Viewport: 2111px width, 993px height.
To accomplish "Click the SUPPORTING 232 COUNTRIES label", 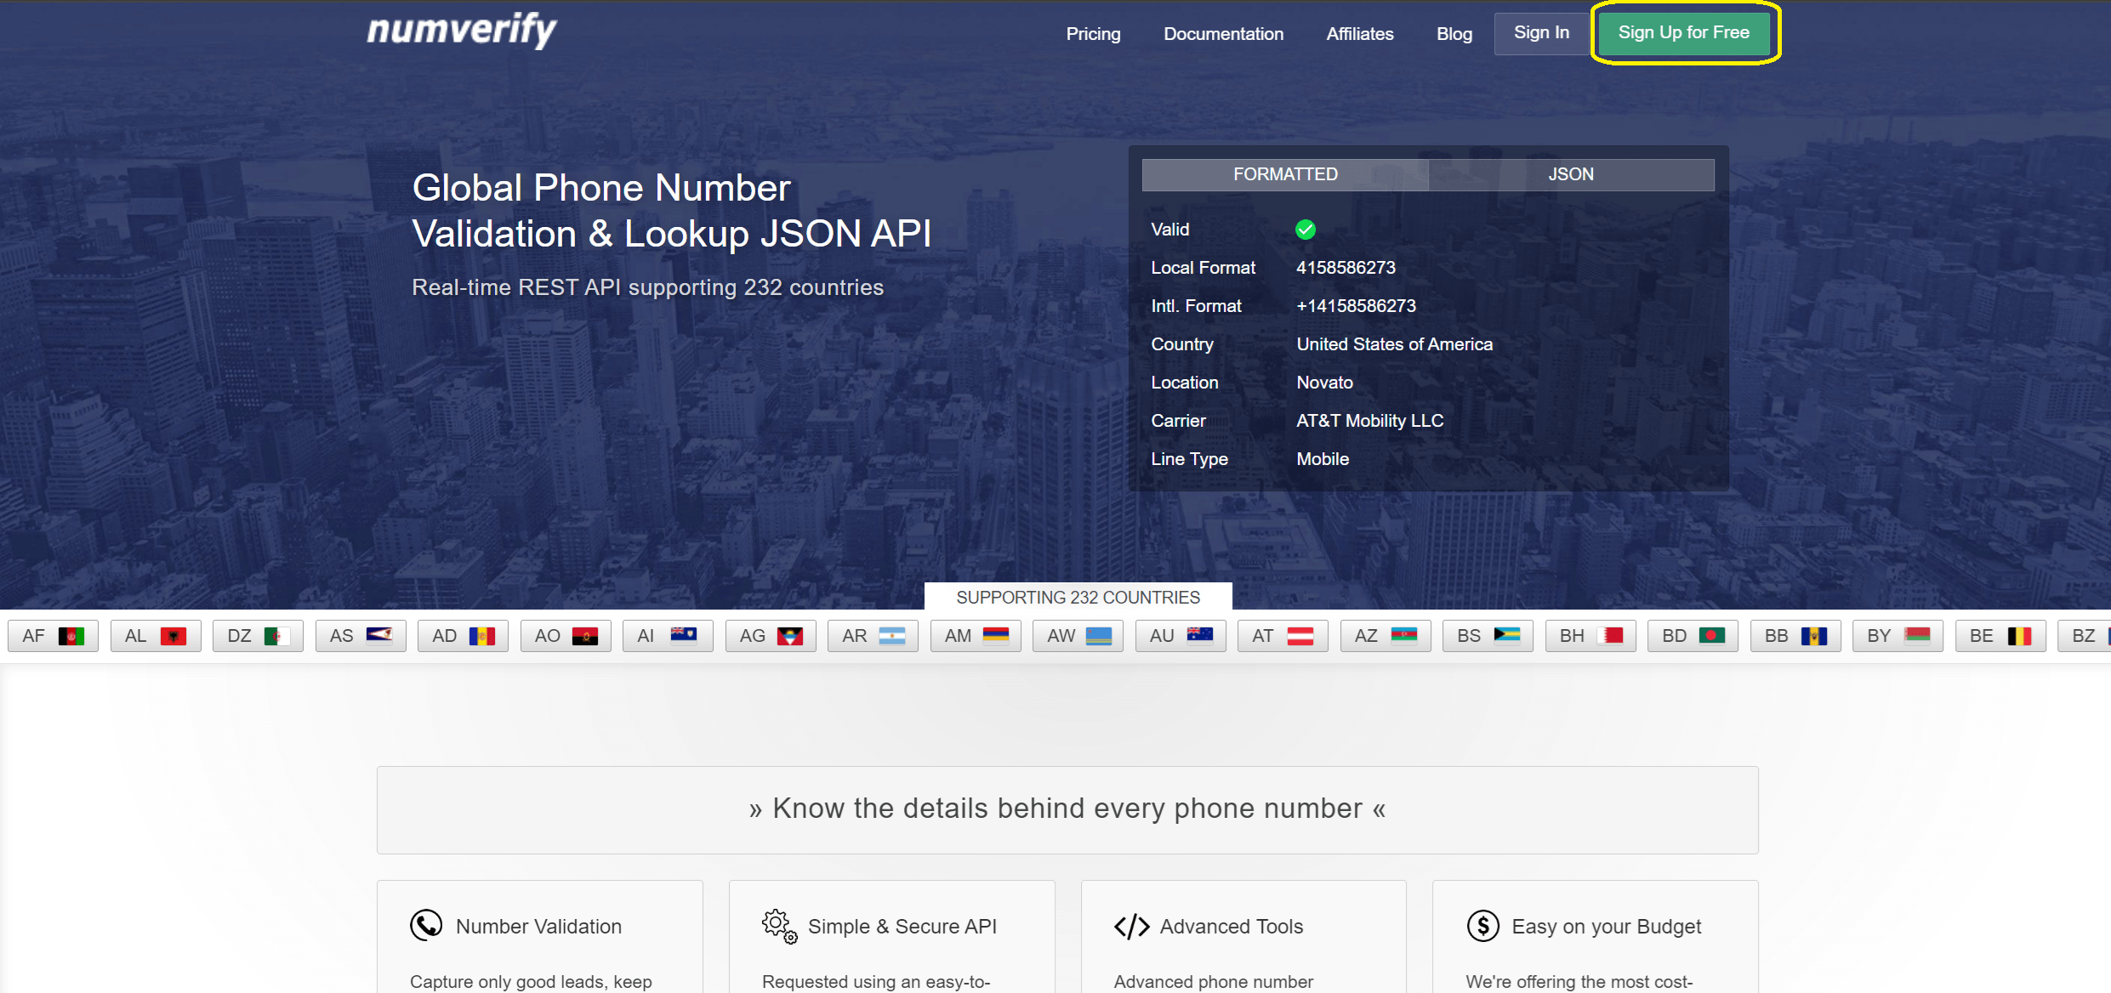I will [1077, 597].
